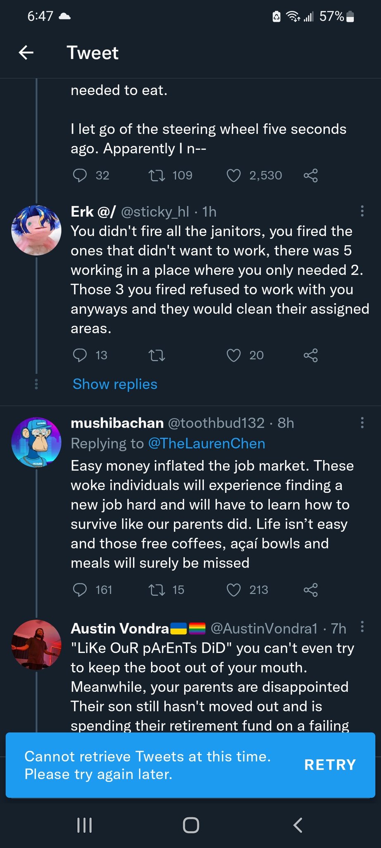
Task: Like Erk's tweet with 20 likes
Action: (233, 355)
